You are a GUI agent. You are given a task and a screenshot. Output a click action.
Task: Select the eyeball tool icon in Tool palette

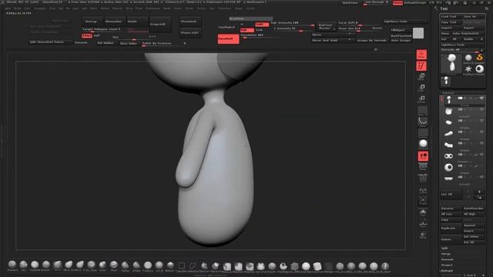tap(479, 69)
